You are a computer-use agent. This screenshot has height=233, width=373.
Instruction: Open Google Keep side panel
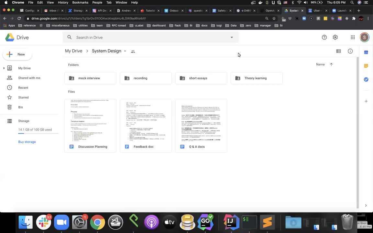[366, 66]
